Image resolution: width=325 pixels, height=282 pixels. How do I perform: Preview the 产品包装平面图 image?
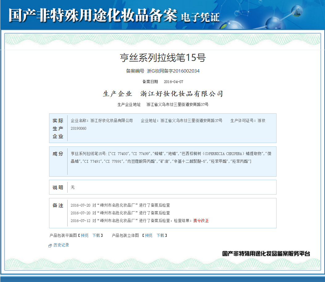[85, 235]
